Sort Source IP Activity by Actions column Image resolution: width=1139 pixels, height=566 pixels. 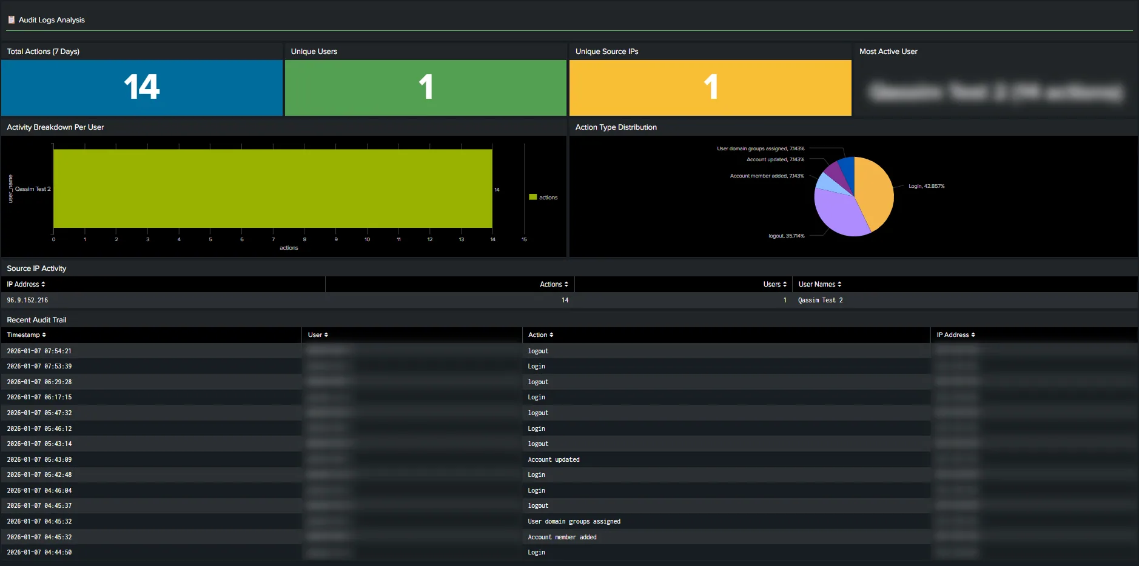coord(554,284)
